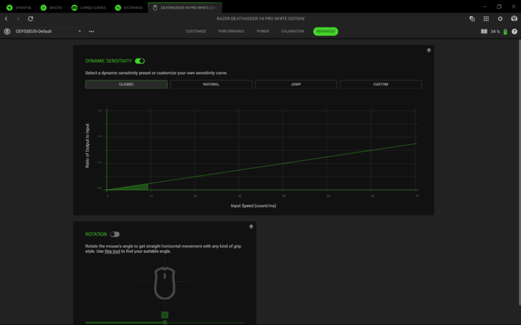Click the help icon beside battery indicator

coord(514,31)
